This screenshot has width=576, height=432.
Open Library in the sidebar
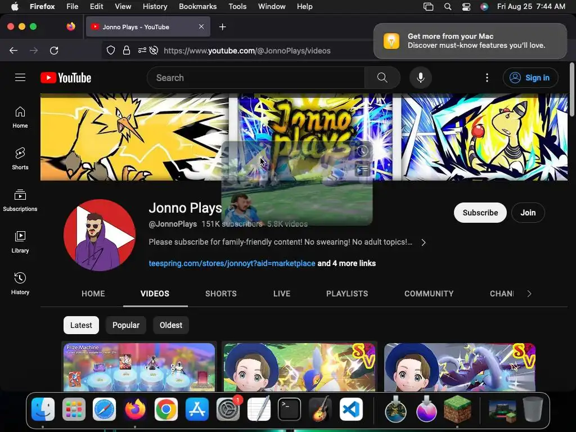20,242
